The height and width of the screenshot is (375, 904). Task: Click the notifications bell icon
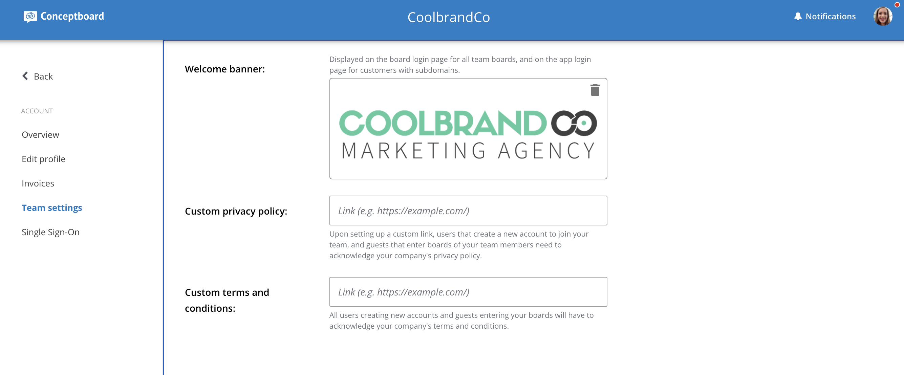click(x=798, y=16)
